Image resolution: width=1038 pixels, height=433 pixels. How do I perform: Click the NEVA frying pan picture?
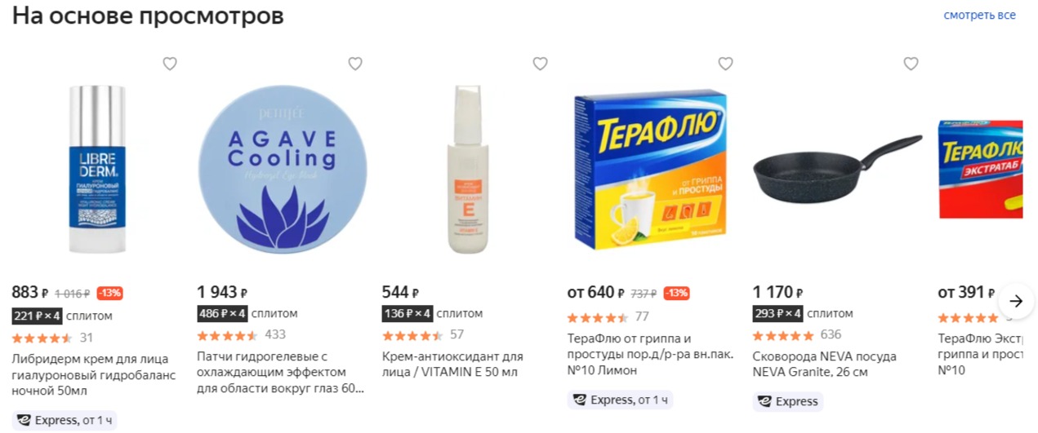point(838,170)
